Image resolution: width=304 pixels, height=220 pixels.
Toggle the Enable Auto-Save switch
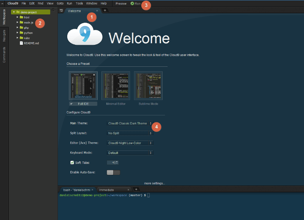pos(113,173)
